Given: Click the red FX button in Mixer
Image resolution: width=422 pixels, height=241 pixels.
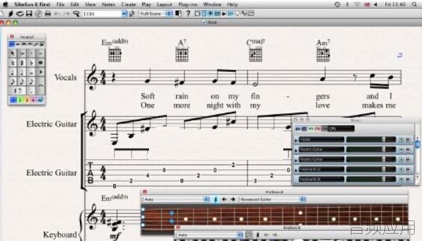Looking at the screenshot, I should (317, 129).
